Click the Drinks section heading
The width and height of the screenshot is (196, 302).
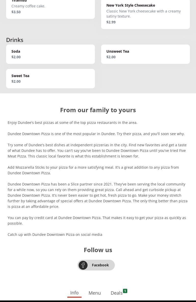coord(15,40)
